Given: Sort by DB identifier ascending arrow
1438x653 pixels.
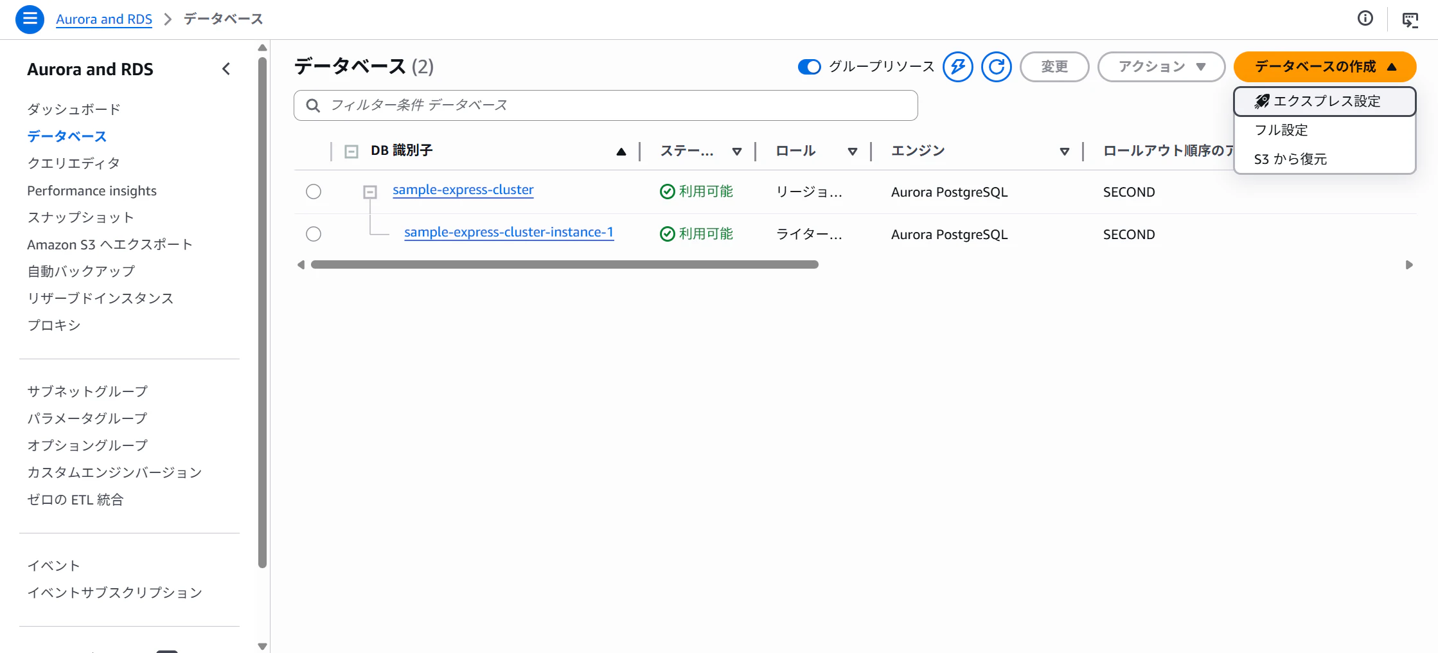Looking at the screenshot, I should [x=621, y=152].
